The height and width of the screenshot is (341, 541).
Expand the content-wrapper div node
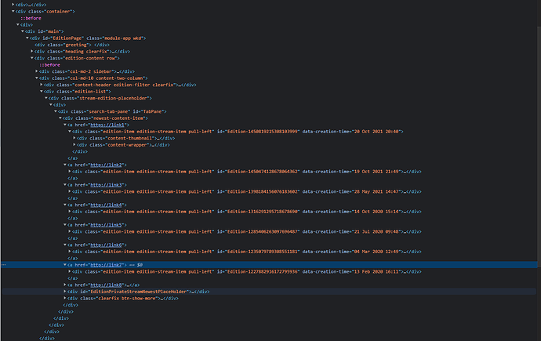click(x=74, y=144)
